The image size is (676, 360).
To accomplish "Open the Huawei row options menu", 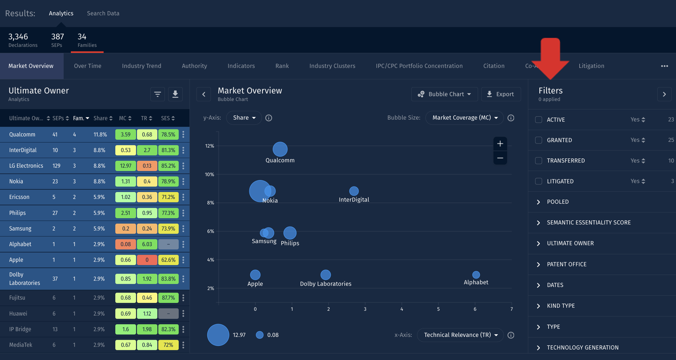I will [x=183, y=314].
